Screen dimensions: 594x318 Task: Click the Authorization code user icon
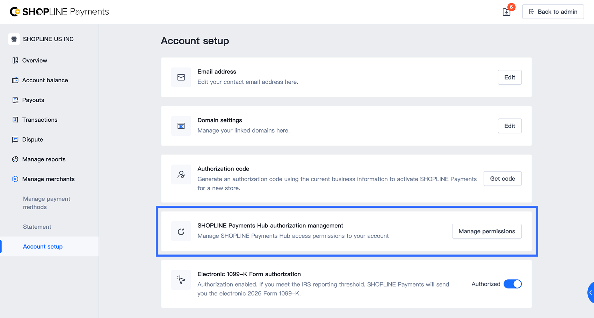(x=181, y=174)
